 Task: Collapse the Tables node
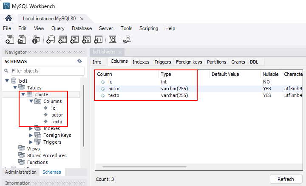[15, 88]
